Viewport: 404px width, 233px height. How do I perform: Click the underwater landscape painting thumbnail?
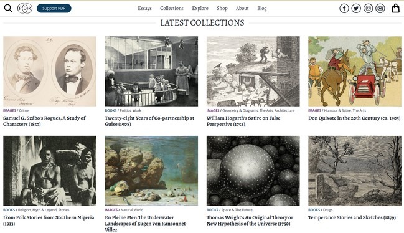tap(151, 171)
